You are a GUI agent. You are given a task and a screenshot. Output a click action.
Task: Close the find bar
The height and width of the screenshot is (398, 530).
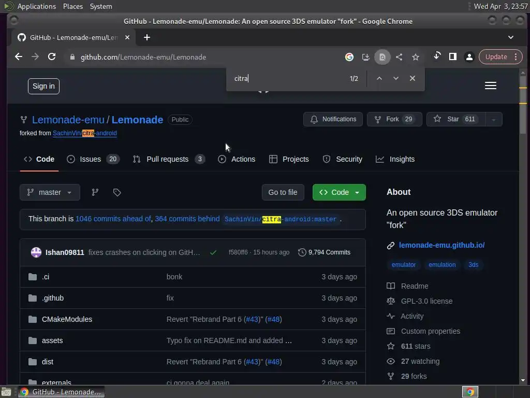point(413,79)
